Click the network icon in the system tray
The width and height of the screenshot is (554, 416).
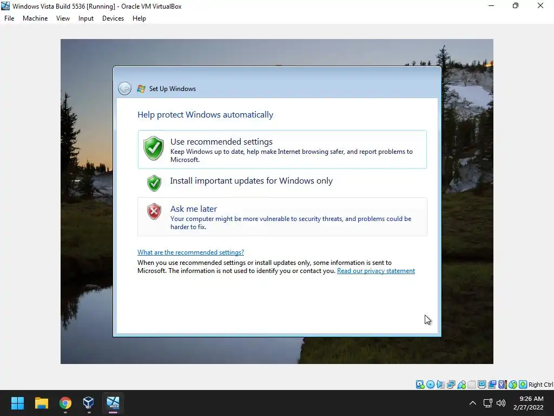click(488, 403)
